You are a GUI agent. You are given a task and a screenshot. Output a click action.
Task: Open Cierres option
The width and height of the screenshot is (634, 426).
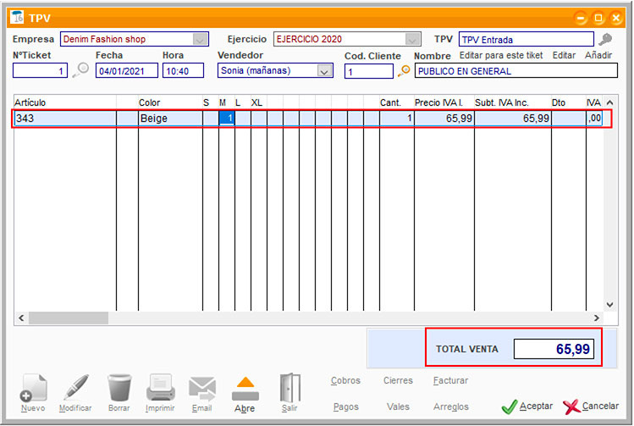(x=398, y=380)
